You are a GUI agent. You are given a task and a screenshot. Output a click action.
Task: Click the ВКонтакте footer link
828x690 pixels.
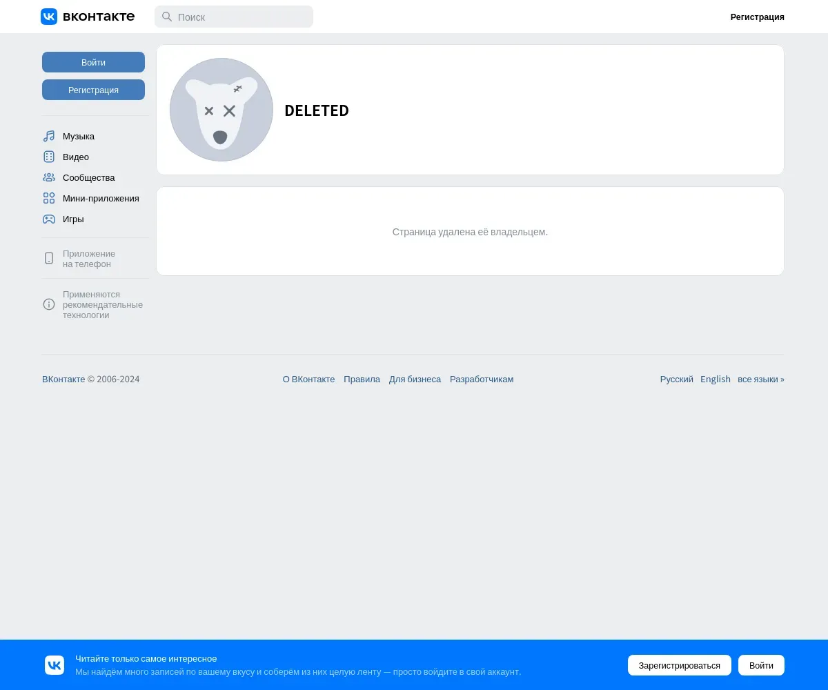pos(63,379)
